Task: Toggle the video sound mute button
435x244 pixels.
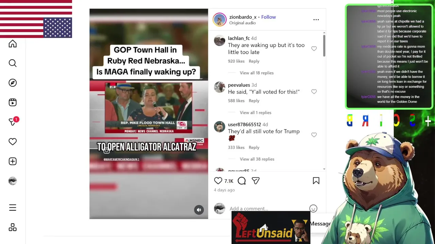Action: 199,210
